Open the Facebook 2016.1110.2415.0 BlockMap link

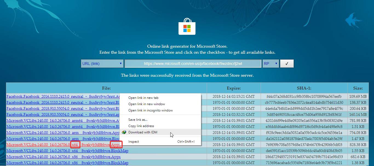point(63,102)
